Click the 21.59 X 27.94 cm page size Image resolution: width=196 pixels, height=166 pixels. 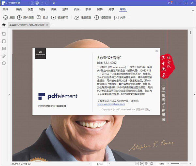coord(21,164)
